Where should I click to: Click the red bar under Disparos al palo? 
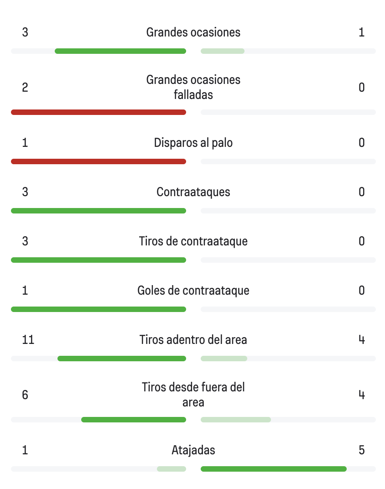99,161
